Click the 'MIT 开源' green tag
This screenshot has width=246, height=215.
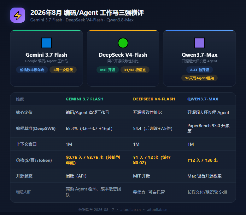[108, 70]
